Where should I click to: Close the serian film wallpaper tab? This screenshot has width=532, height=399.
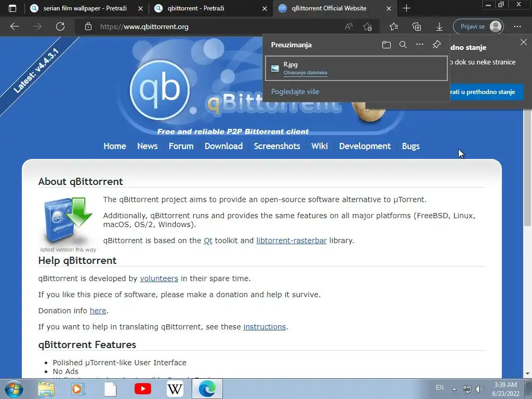click(140, 8)
